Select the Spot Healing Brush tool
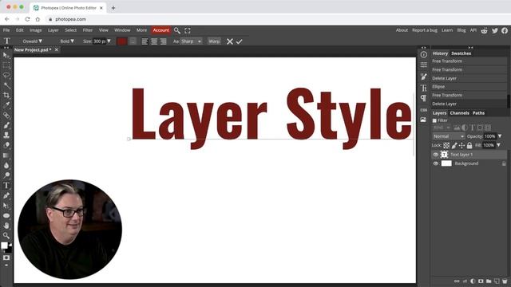Viewport: 511px width, 287px height. [6, 115]
